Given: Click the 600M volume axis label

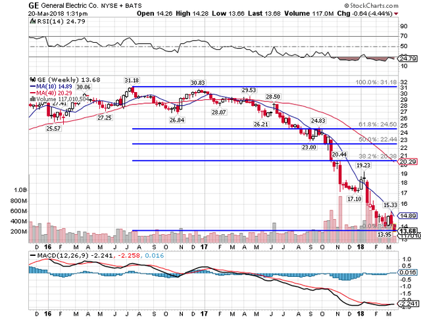Looking at the screenshot, I should pyautogui.click(x=19, y=211).
